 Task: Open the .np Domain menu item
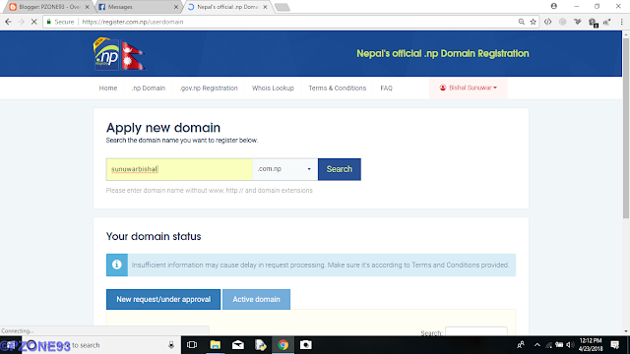pyautogui.click(x=149, y=88)
